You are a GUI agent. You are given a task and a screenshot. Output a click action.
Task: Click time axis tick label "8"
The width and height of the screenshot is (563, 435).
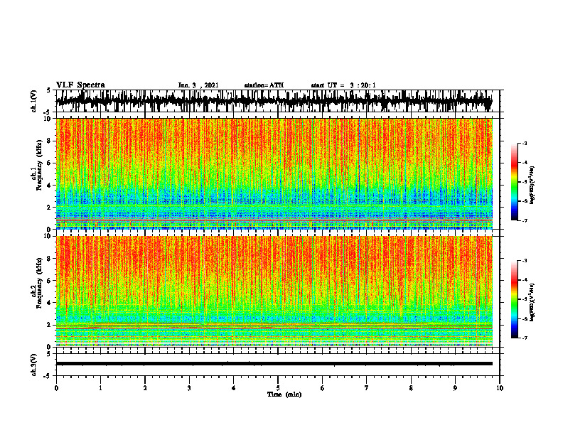tap(411, 388)
